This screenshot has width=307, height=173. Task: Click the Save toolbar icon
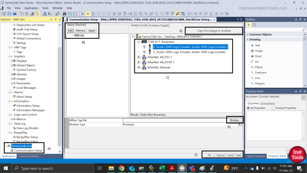click(x=10, y=14)
